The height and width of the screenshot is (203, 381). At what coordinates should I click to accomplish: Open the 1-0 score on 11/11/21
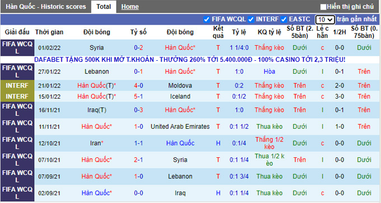click(x=138, y=127)
